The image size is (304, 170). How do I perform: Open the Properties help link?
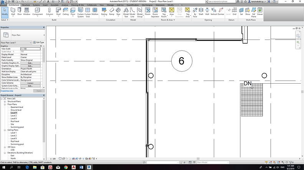tap(7, 91)
